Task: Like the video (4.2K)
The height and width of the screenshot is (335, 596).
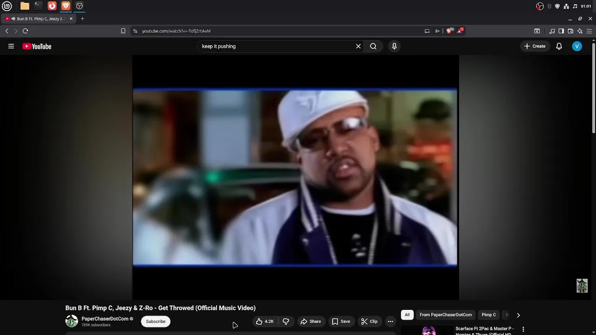Action: [265, 322]
